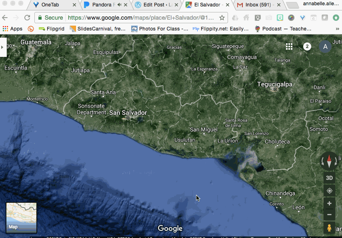
Task: Reload the Google Maps page
Action: point(27,18)
